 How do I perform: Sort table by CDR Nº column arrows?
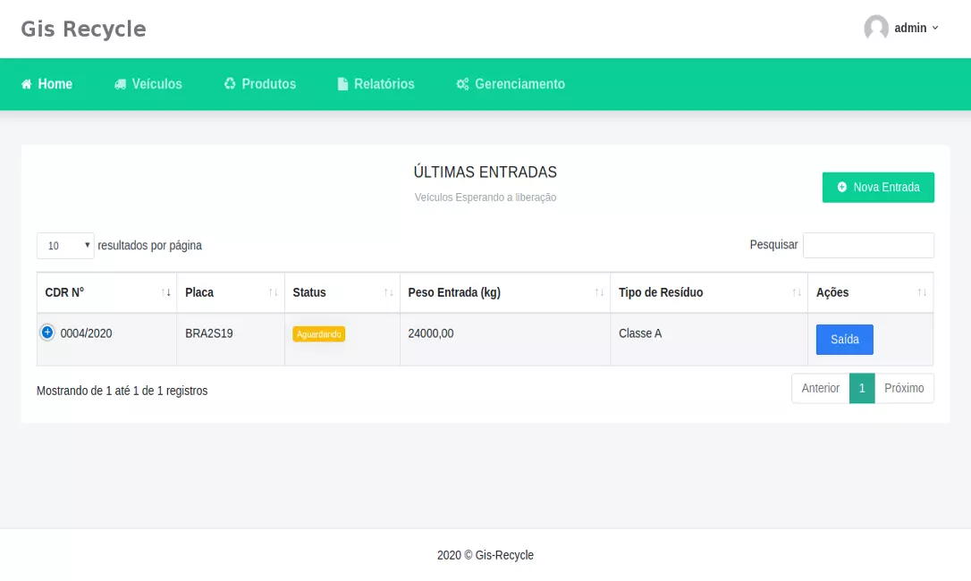[166, 292]
